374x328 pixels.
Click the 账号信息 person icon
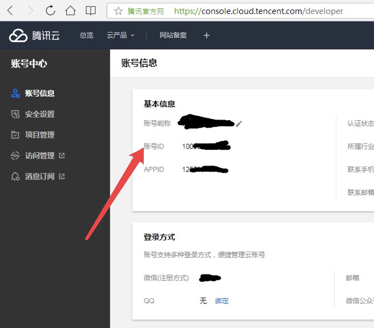point(15,93)
